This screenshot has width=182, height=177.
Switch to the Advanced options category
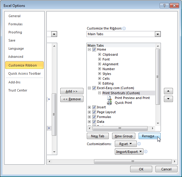(x=16, y=57)
